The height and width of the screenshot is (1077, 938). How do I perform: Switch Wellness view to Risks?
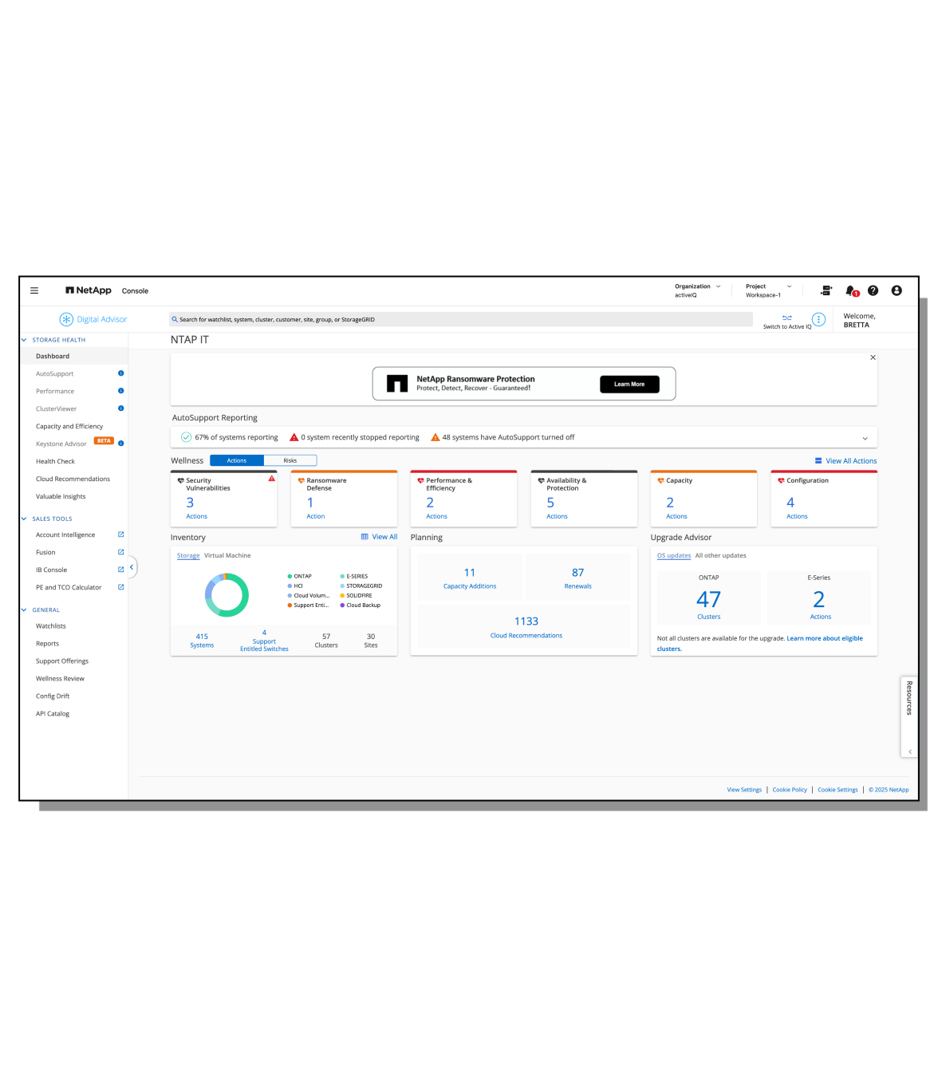point(290,460)
